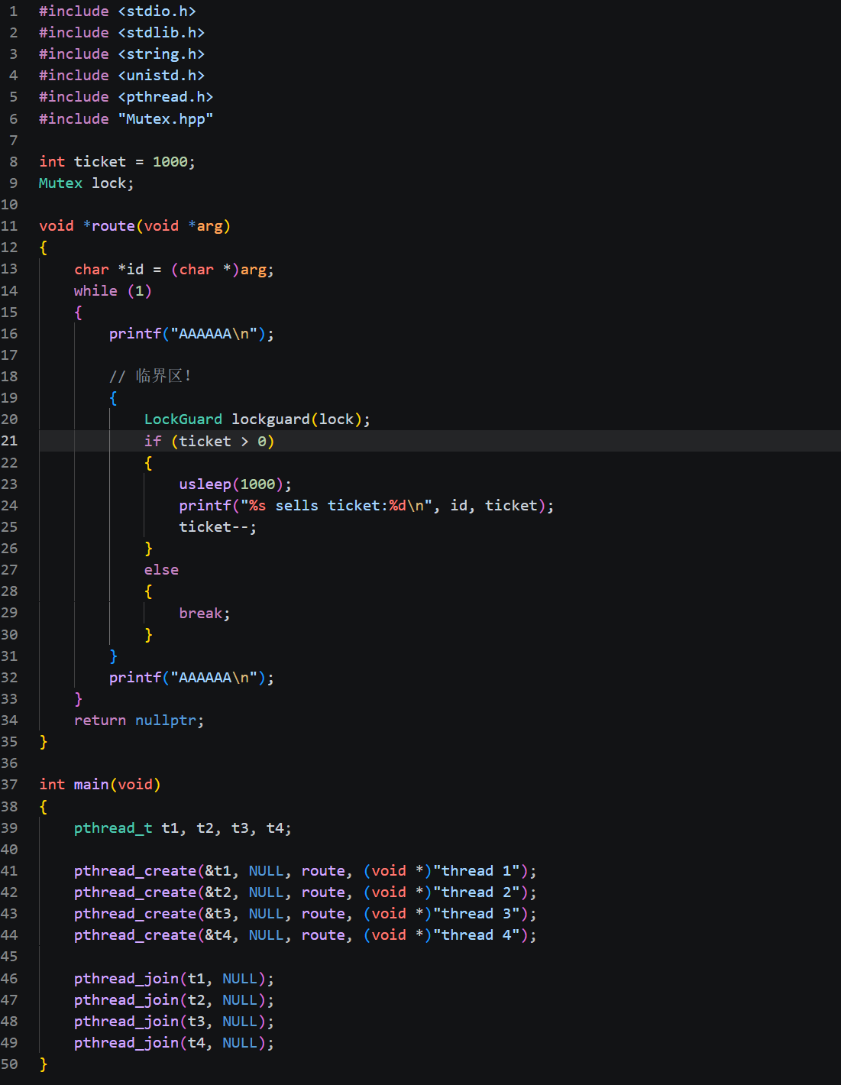Click 'LockGuard lockguard(lock);' line

click(x=257, y=419)
